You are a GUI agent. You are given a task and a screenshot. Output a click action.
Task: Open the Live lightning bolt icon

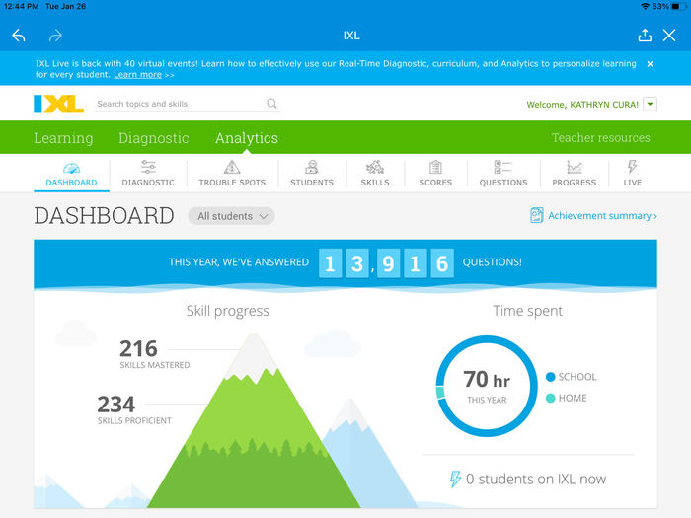pyautogui.click(x=633, y=168)
